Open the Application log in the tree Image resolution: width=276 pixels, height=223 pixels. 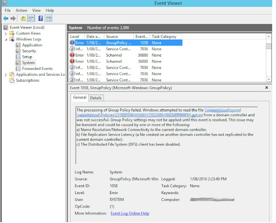tap(32, 45)
